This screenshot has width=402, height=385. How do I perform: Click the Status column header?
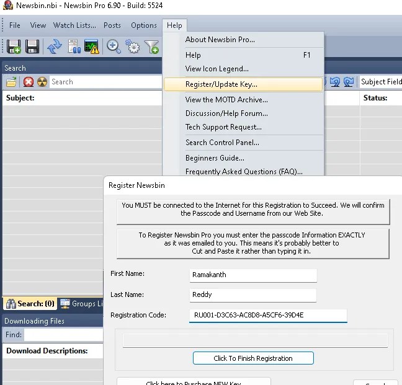(x=381, y=98)
